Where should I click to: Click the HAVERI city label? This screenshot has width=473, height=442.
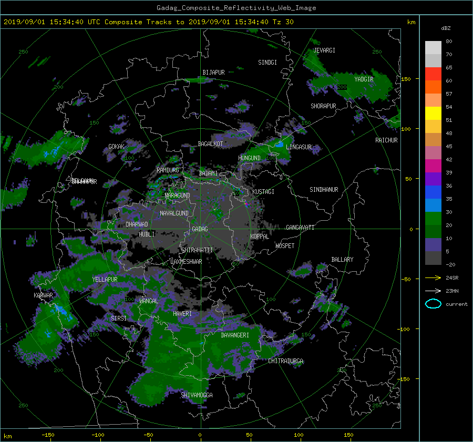pyautogui.click(x=182, y=314)
